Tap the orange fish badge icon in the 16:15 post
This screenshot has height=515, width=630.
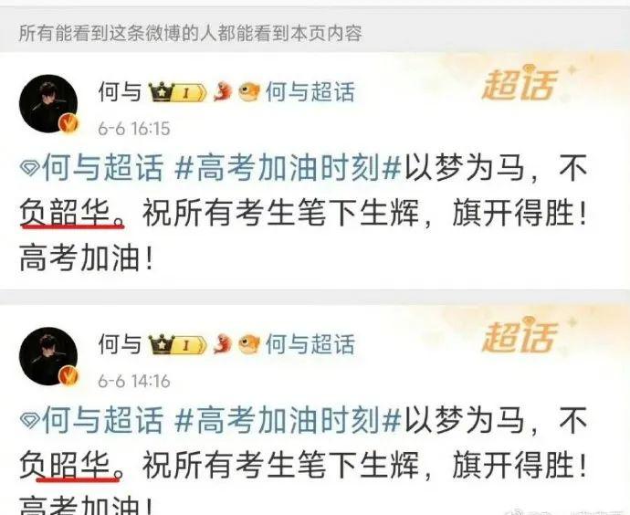coord(248,91)
